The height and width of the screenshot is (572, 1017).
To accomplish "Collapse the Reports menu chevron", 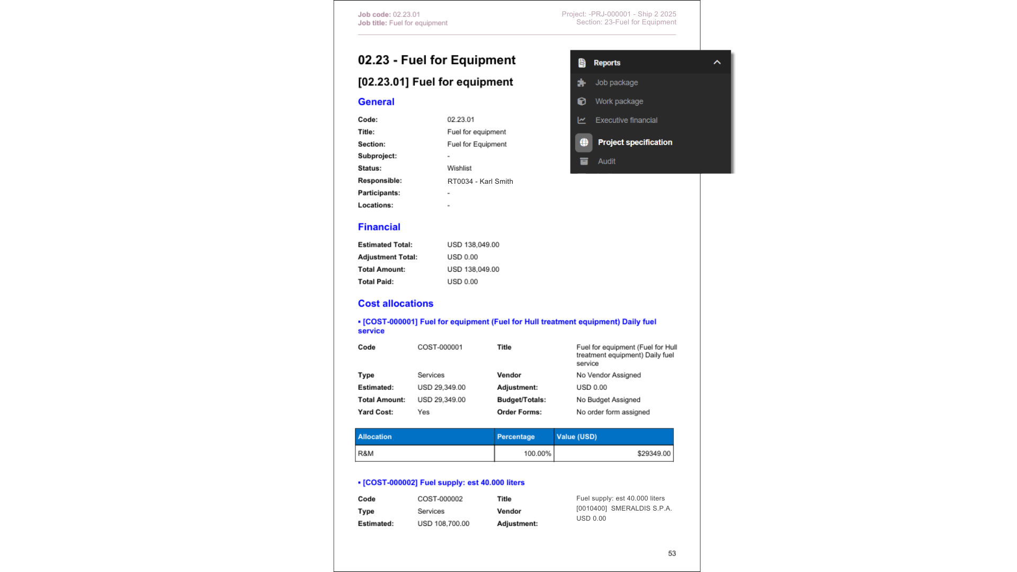I will (717, 62).
